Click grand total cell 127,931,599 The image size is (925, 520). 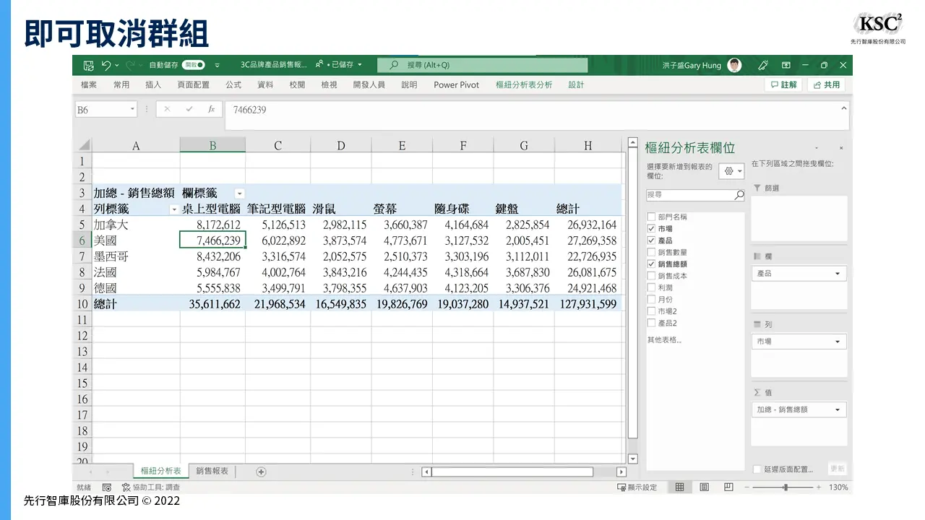coord(588,304)
